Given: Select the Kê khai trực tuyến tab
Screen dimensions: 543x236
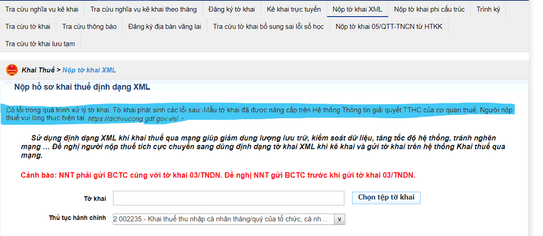Looking at the screenshot, I should pyautogui.click(x=294, y=9).
